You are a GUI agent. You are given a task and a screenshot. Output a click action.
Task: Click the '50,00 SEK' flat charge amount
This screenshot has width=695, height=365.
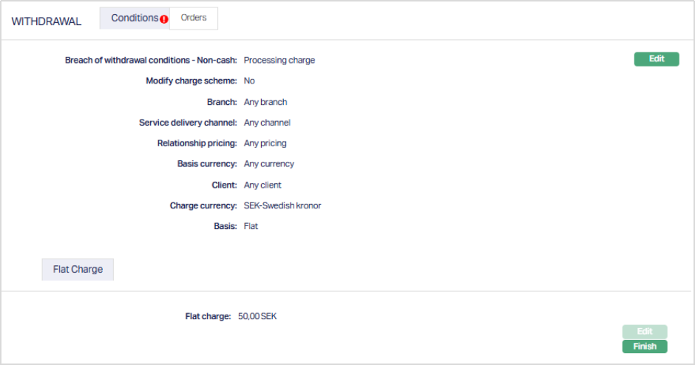click(x=257, y=316)
